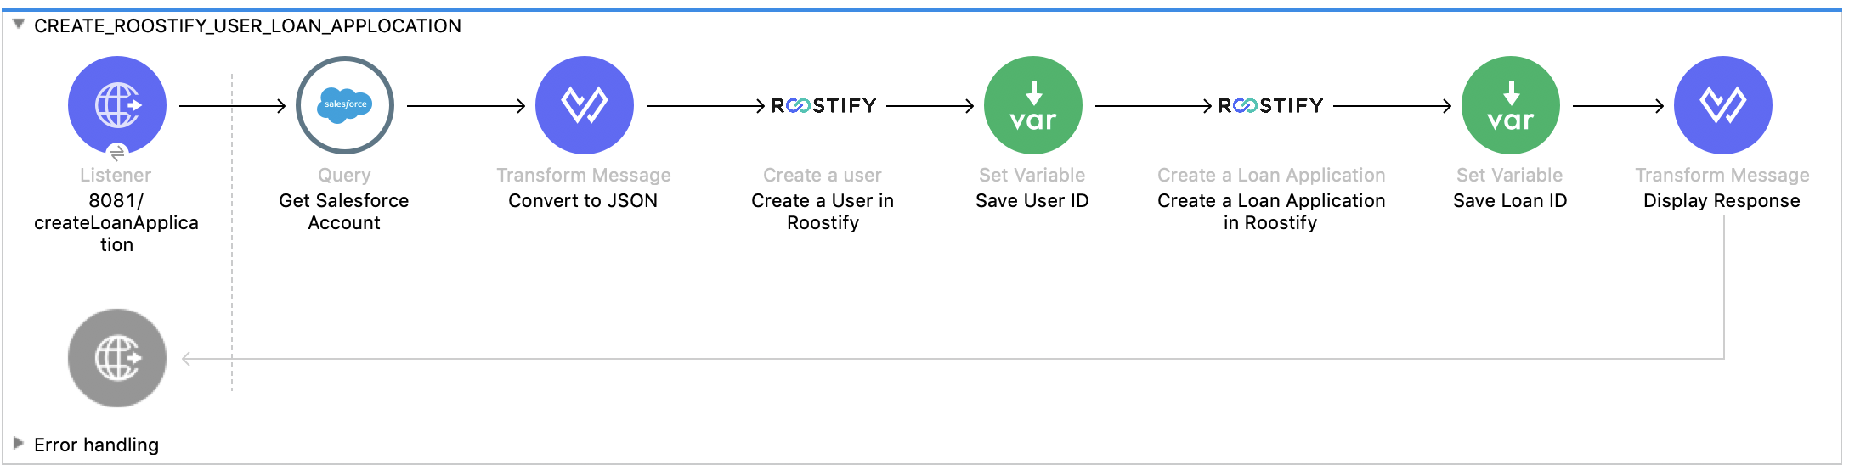Click the Salesforce Query connector icon

[345, 105]
